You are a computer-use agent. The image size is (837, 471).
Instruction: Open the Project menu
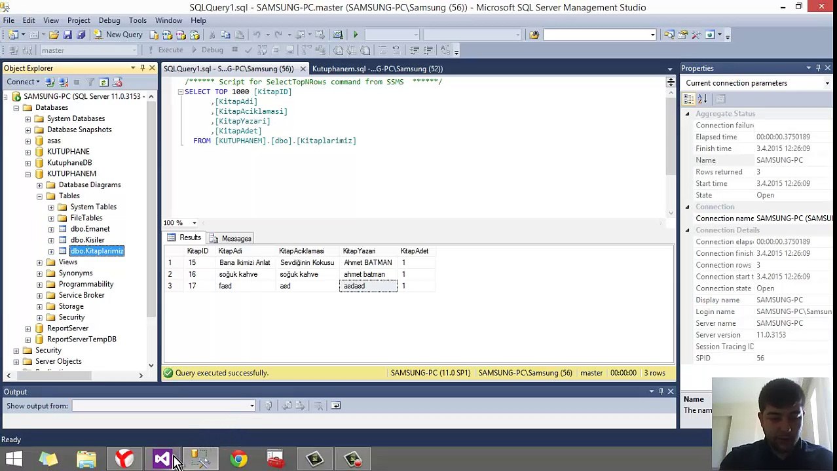pyautogui.click(x=79, y=20)
